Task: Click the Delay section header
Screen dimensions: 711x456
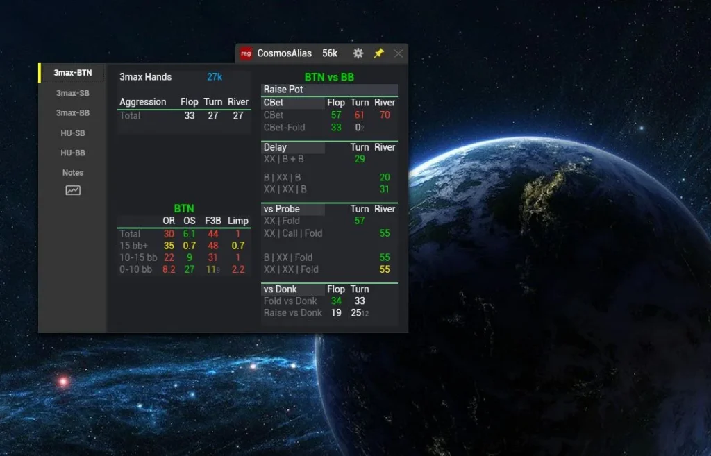Action: point(294,147)
